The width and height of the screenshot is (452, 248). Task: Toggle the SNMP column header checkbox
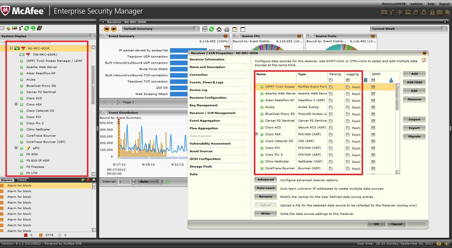point(373,80)
